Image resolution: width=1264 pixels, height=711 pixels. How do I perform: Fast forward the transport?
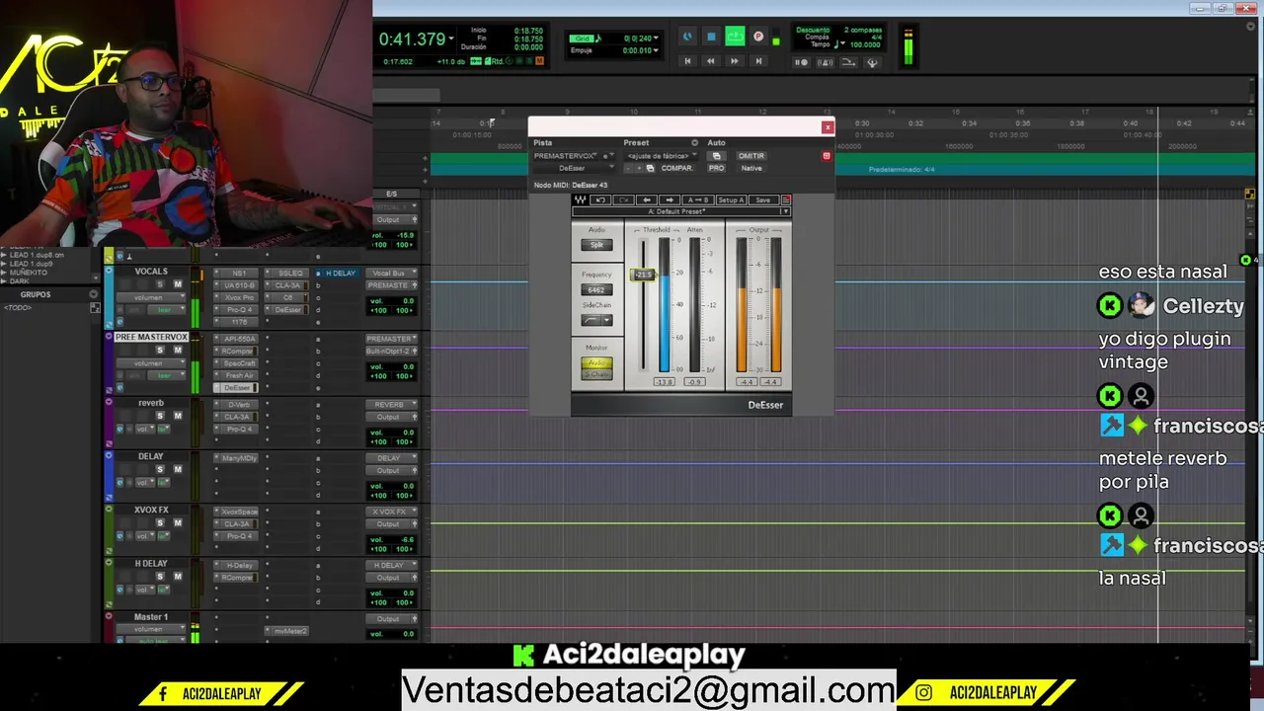click(x=734, y=61)
